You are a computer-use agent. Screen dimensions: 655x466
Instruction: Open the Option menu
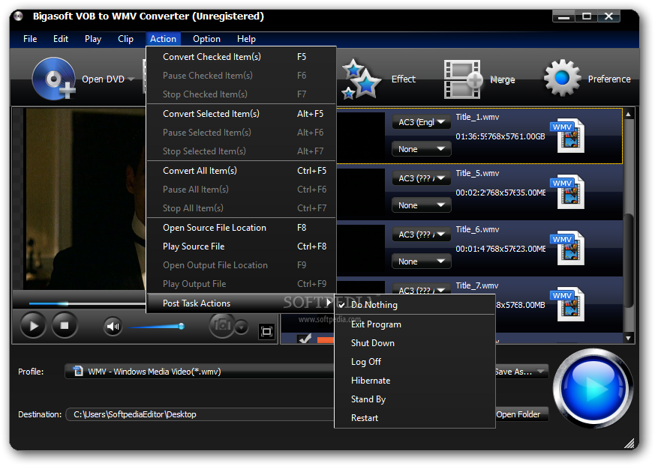coord(206,39)
